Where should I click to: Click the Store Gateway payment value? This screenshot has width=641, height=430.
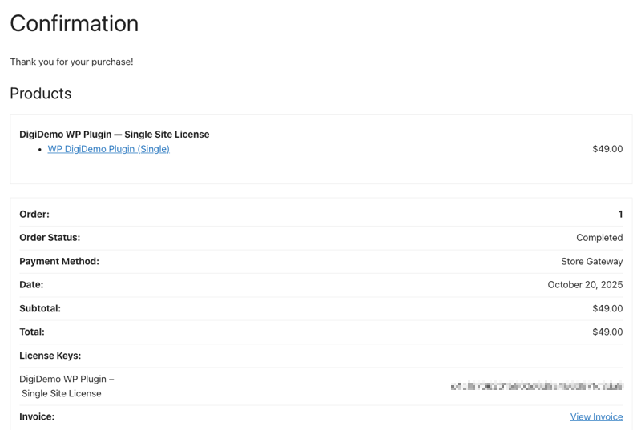pos(591,261)
